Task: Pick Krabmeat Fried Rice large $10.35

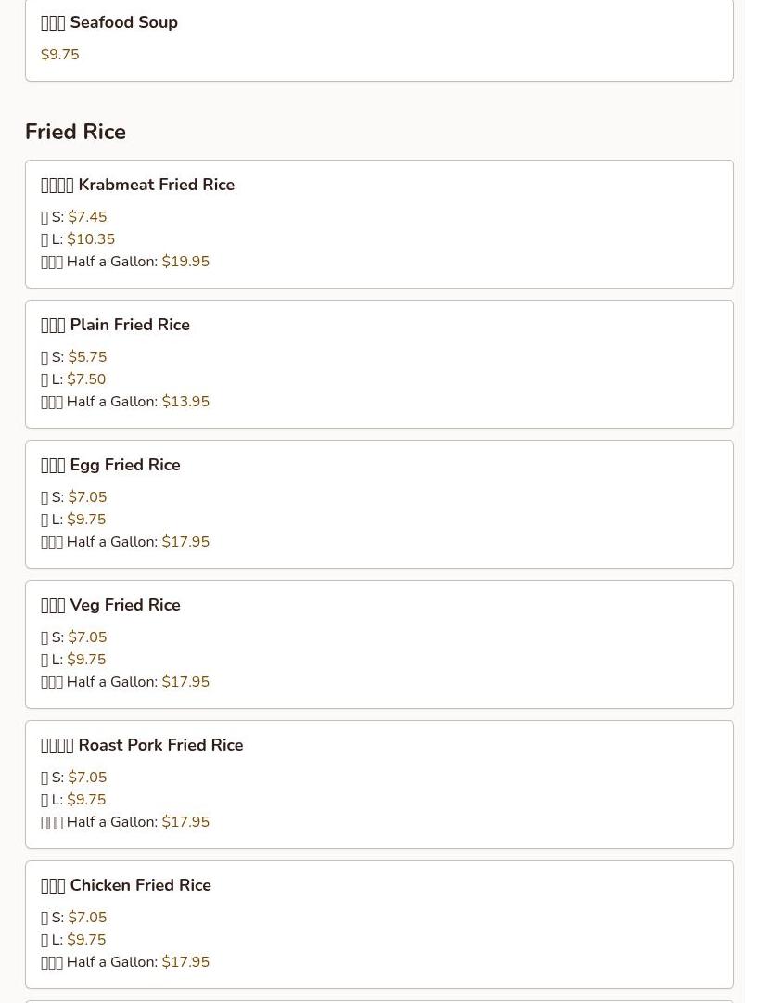Action: click(91, 239)
